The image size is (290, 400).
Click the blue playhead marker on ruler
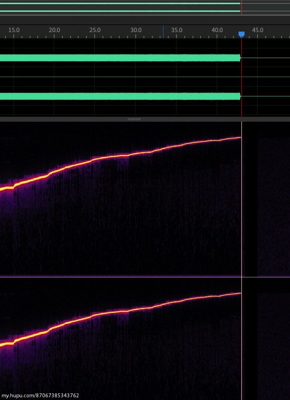coord(241,34)
